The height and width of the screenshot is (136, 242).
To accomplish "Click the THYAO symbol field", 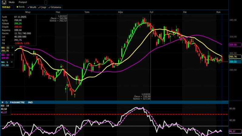I will (6, 7).
